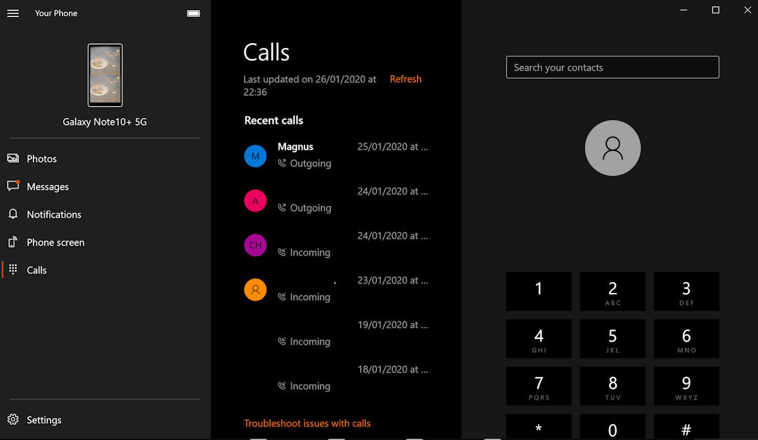
Task: Click the Notifications bell icon
Action: pos(13,215)
